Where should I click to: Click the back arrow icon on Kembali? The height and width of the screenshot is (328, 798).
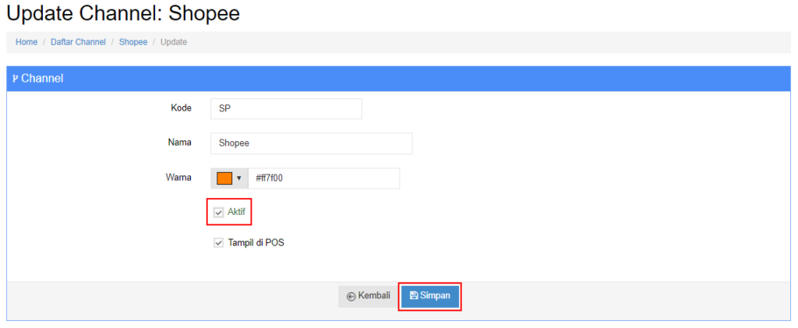click(351, 297)
